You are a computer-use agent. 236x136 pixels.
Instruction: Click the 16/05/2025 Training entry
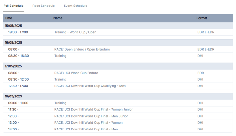click(x=60, y=56)
